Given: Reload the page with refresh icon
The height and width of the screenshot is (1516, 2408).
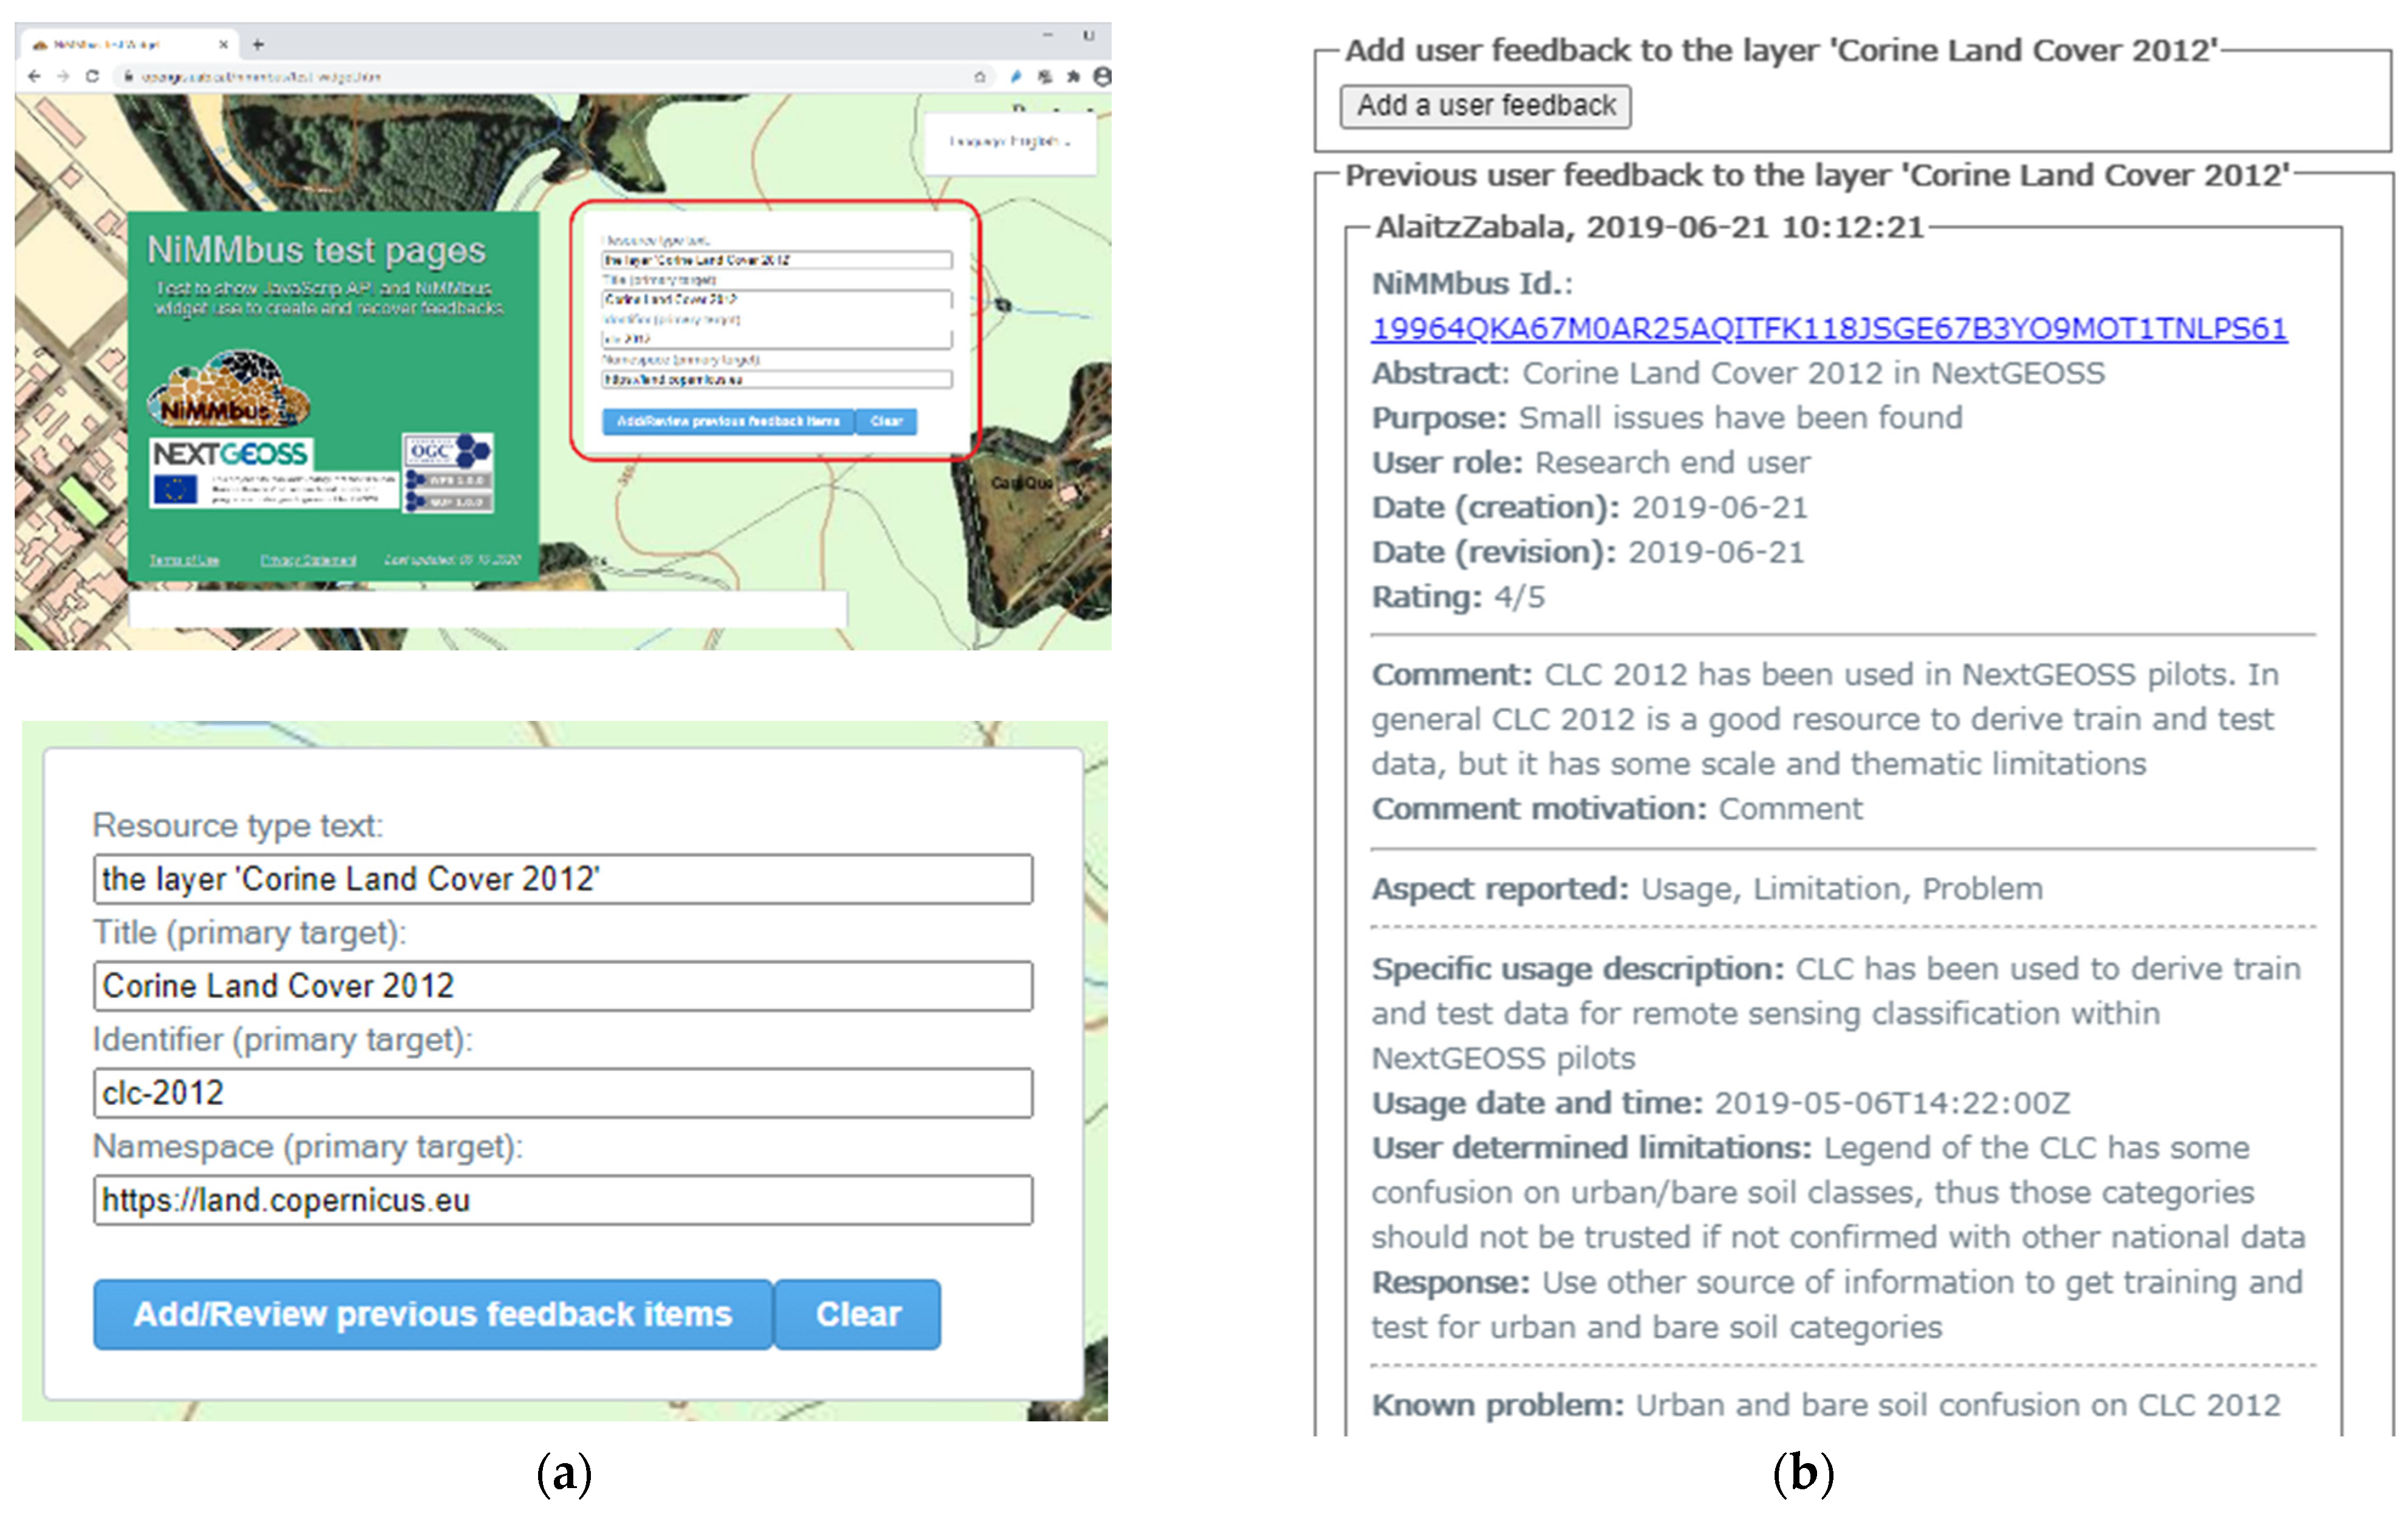Looking at the screenshot, I should pos(92,76).
